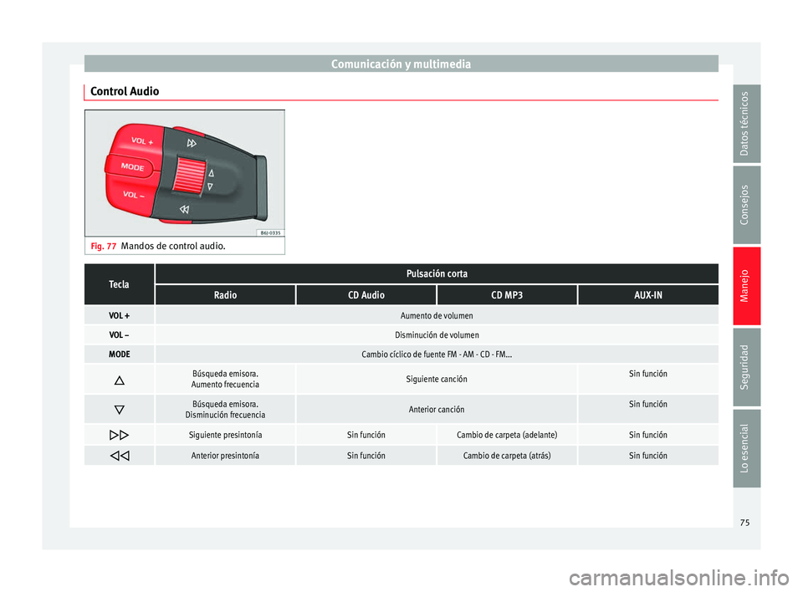The image size is (803, 592).
Task: Click Búsqueda emisora. Disminución frecuencia cell
Action: (225, 409)
